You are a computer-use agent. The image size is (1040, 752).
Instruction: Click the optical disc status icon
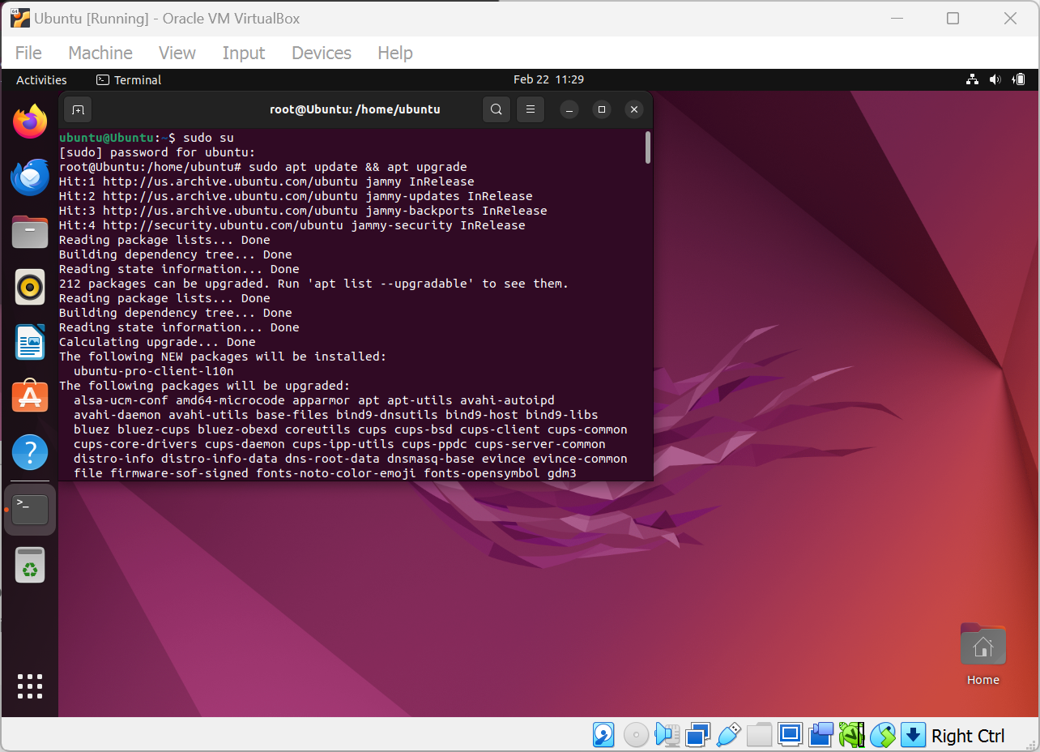pyautogui.click(x=635, y=735)
